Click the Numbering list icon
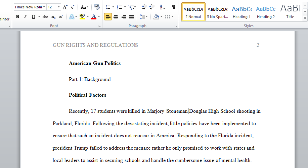The image size is (308, 168). tap(120, 7)
